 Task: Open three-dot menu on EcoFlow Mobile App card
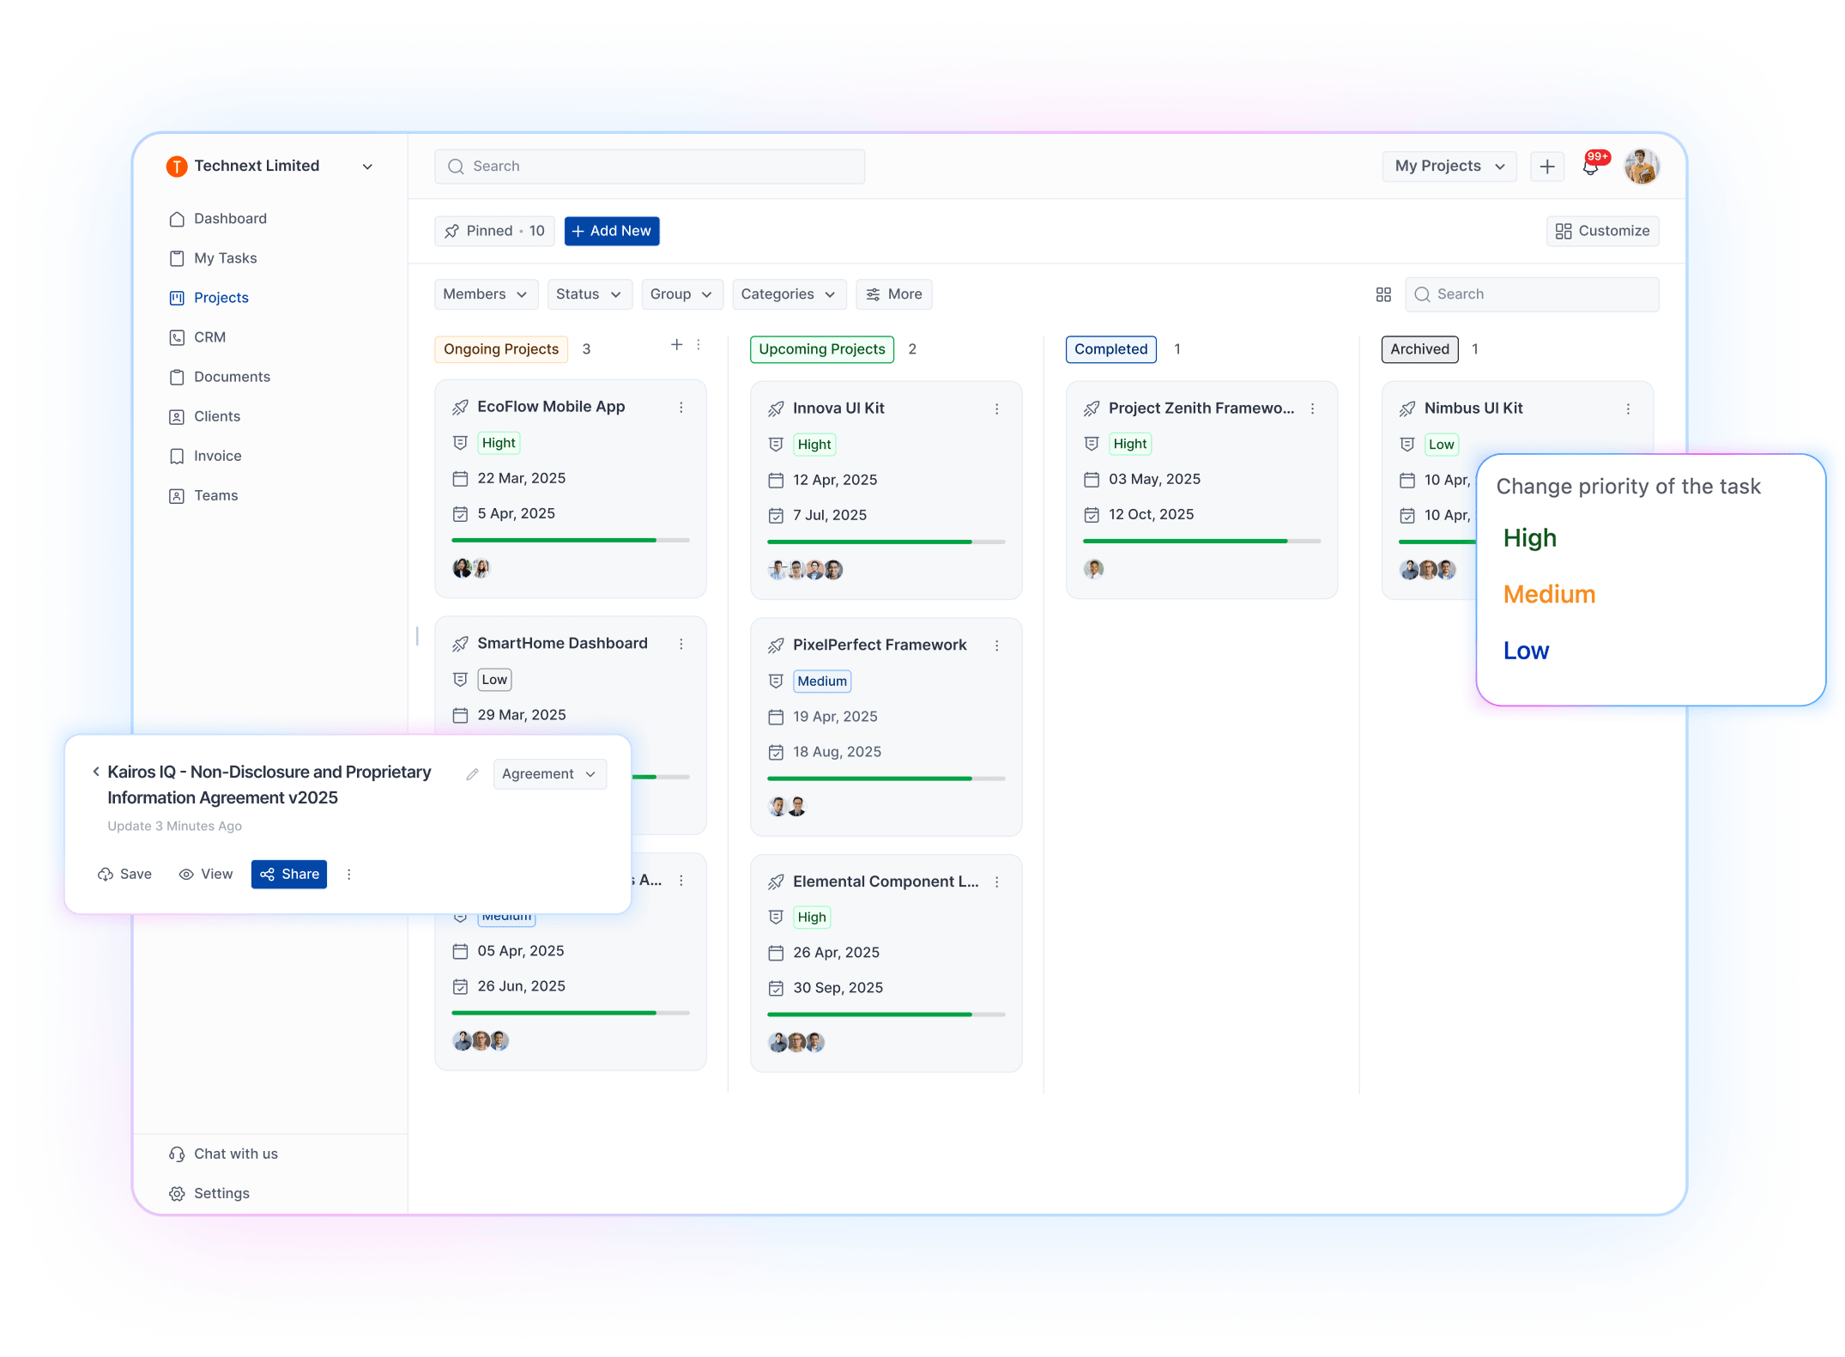click(x=681, y=408)
